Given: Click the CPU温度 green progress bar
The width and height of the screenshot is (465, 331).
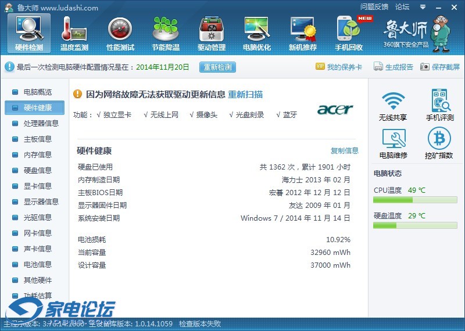Looking at the screenshot, I should (x=415, y=200).
